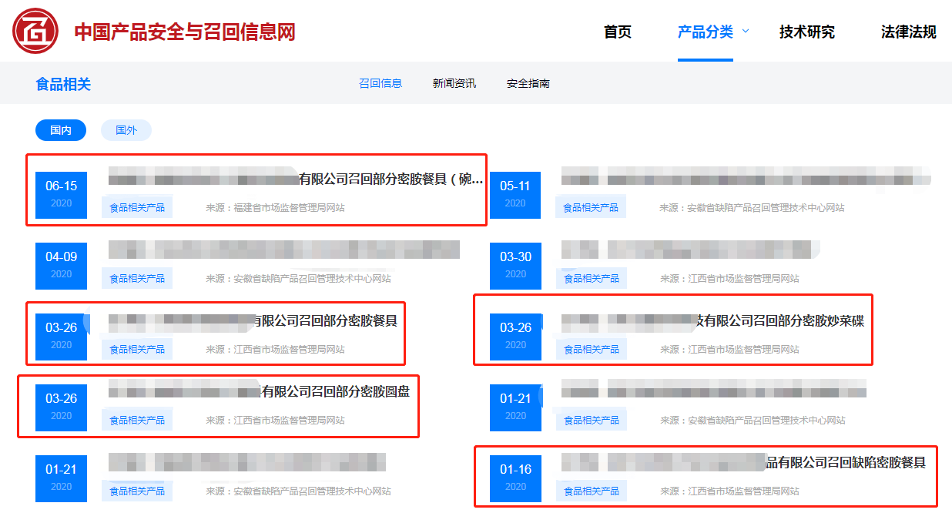Viewport: 952px width, 523px height.
Task: Switch to the 新闻资讯 tab
Action: coord(454,83)
